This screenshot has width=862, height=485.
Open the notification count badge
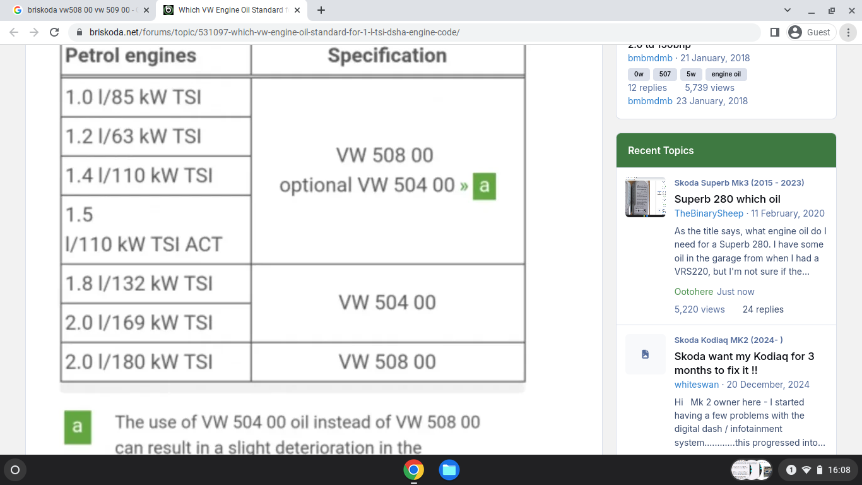(791, 470)
